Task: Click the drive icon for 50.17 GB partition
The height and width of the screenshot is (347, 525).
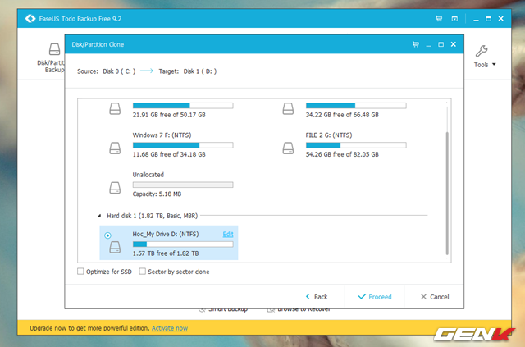Action: point(115,108)
